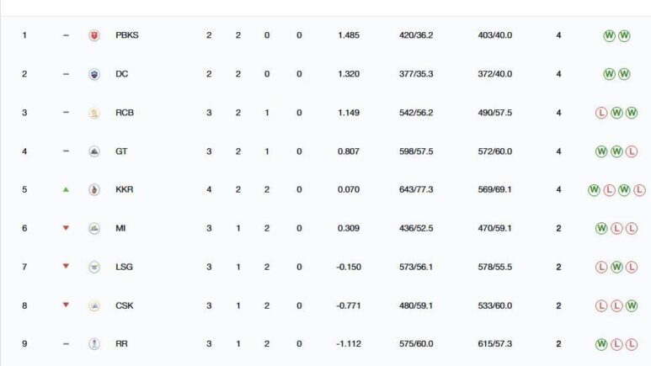Screen dimensions: 651x366
Task: Open the PBKS team name link
Action: pyautogui.click(x=127, y=35)
